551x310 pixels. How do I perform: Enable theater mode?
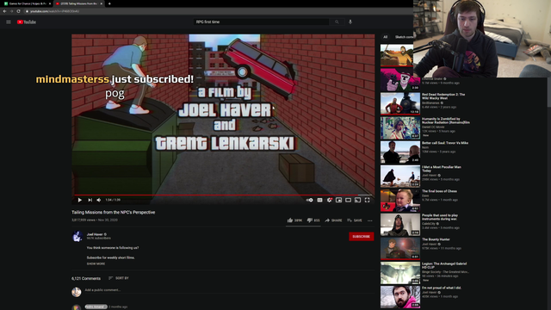[x=348, y=200]
